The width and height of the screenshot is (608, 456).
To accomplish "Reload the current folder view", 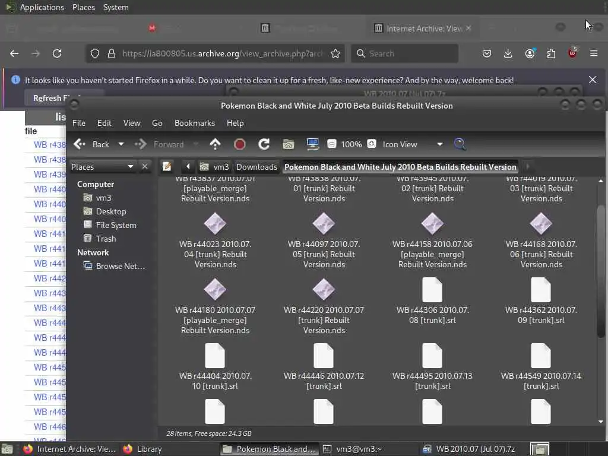I will tap(264, 144).
